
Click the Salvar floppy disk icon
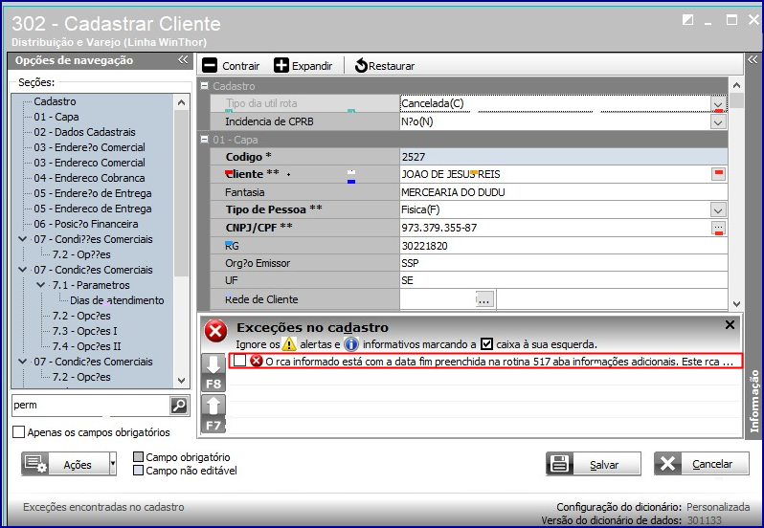559,464
